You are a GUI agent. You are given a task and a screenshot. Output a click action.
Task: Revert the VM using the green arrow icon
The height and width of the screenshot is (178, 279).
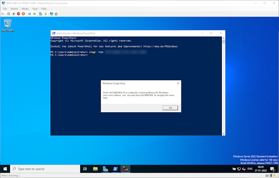pos(45,13)
